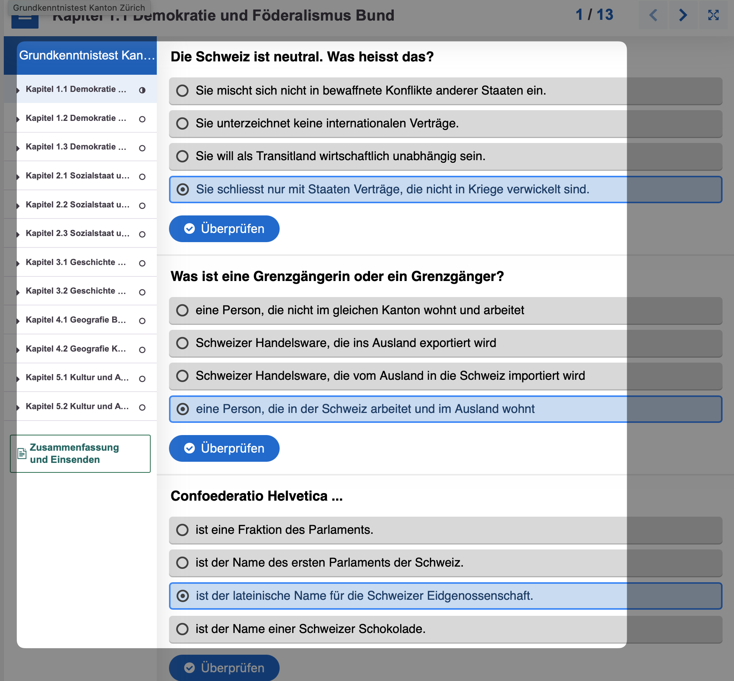Go to previous page arrow
734x681 pixels.
pyautogui.click(x=653, y=15)
